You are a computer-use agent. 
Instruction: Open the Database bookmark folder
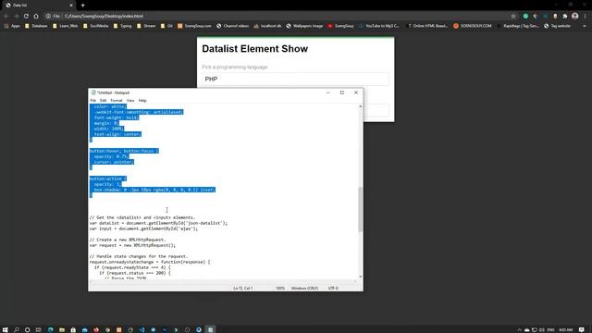[x=36, y=26]
